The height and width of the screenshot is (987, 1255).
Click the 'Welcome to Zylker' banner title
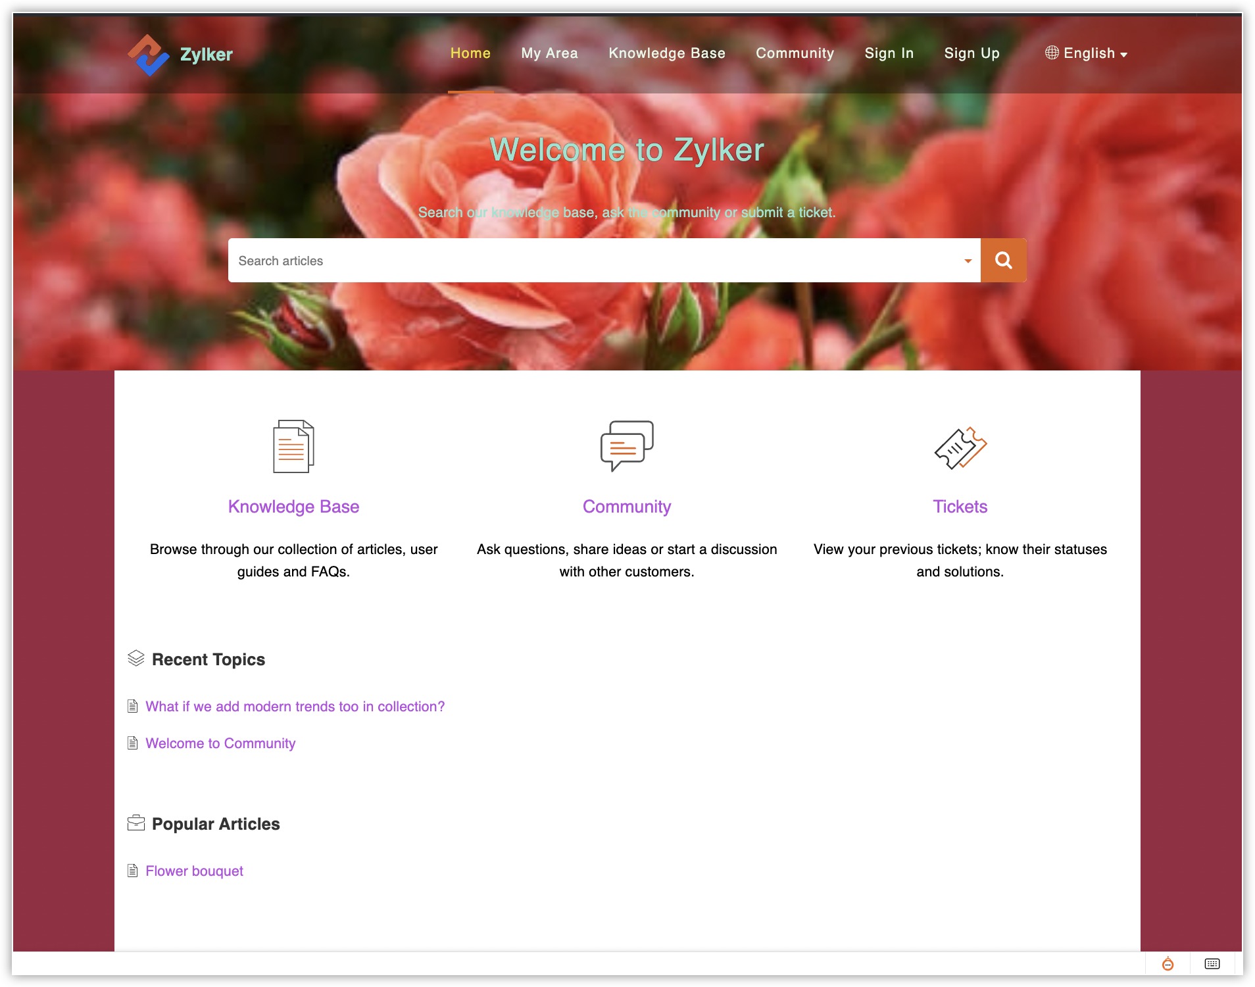pos(627,150)
